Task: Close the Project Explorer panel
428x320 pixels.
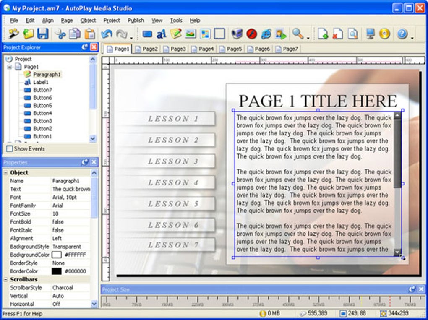Action: pos(94,47)
